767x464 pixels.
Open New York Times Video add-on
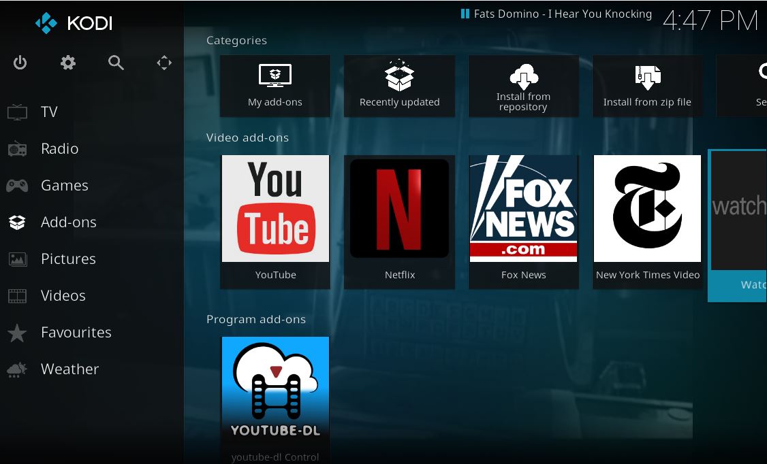click(648, 222)
